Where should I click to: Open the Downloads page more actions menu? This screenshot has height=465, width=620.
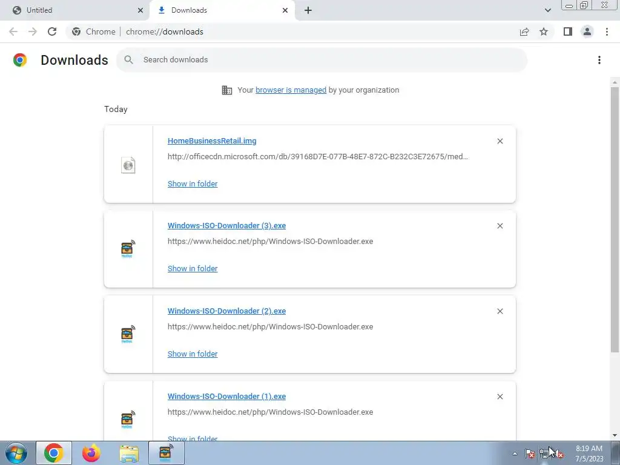pyautogui.click(x=599, y=60)
